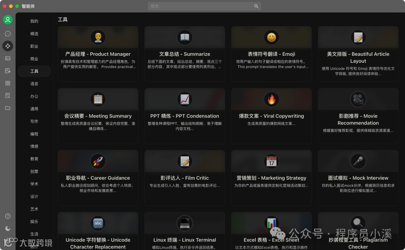
Task: Open the 产品经理 - Product Manager title
Action: click(98, 54)
